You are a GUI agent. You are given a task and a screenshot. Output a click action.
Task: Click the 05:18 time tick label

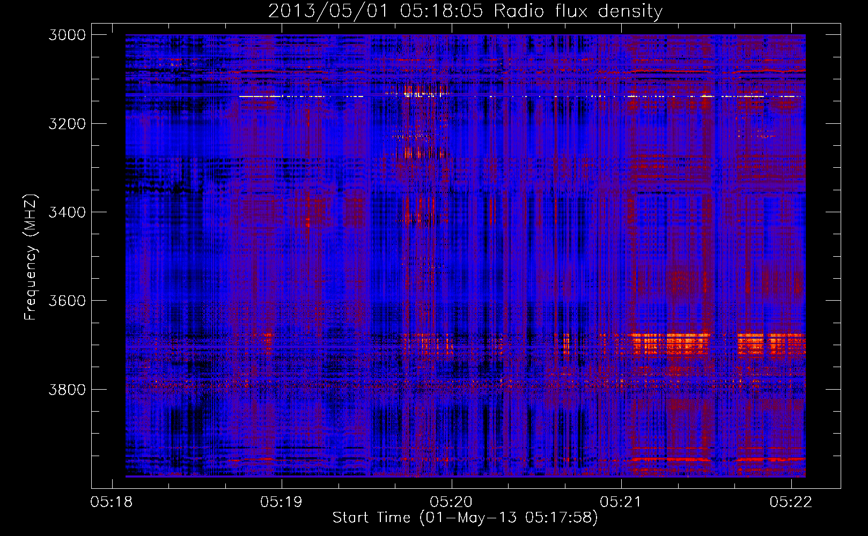[x=112, y=502]
